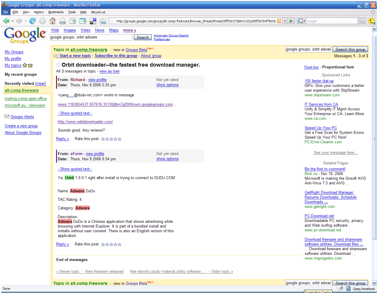
Task: Open the orbitdownloader.com link
Action: pyautogui.click(x=85, y=122)
